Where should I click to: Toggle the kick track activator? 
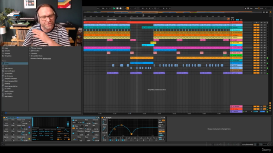pyautogui.click(x=256, y=25)
